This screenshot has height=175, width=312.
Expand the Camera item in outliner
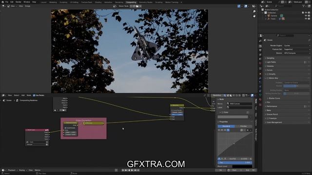[x=266, y=16]
